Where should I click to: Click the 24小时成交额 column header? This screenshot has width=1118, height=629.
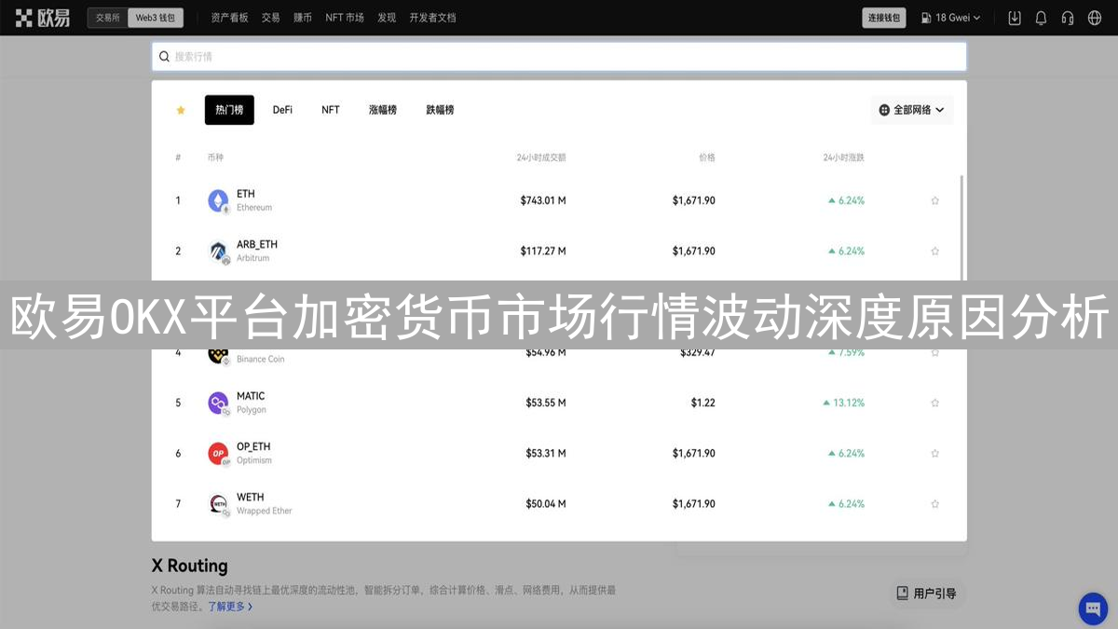[x=541, y=157]
